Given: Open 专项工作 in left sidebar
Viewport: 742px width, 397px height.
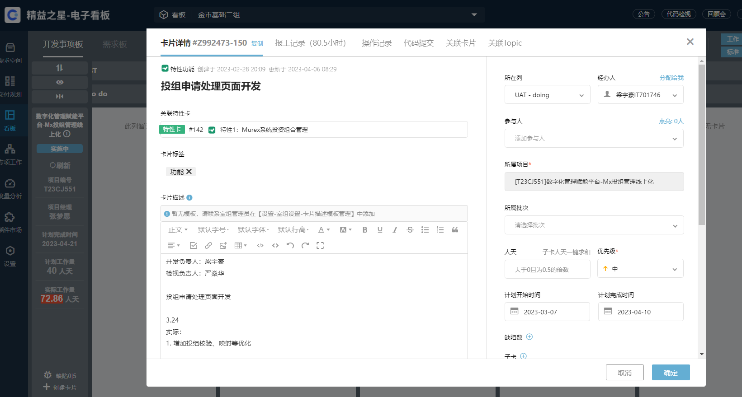Looking at the screenshot, I should click(10, 154).
